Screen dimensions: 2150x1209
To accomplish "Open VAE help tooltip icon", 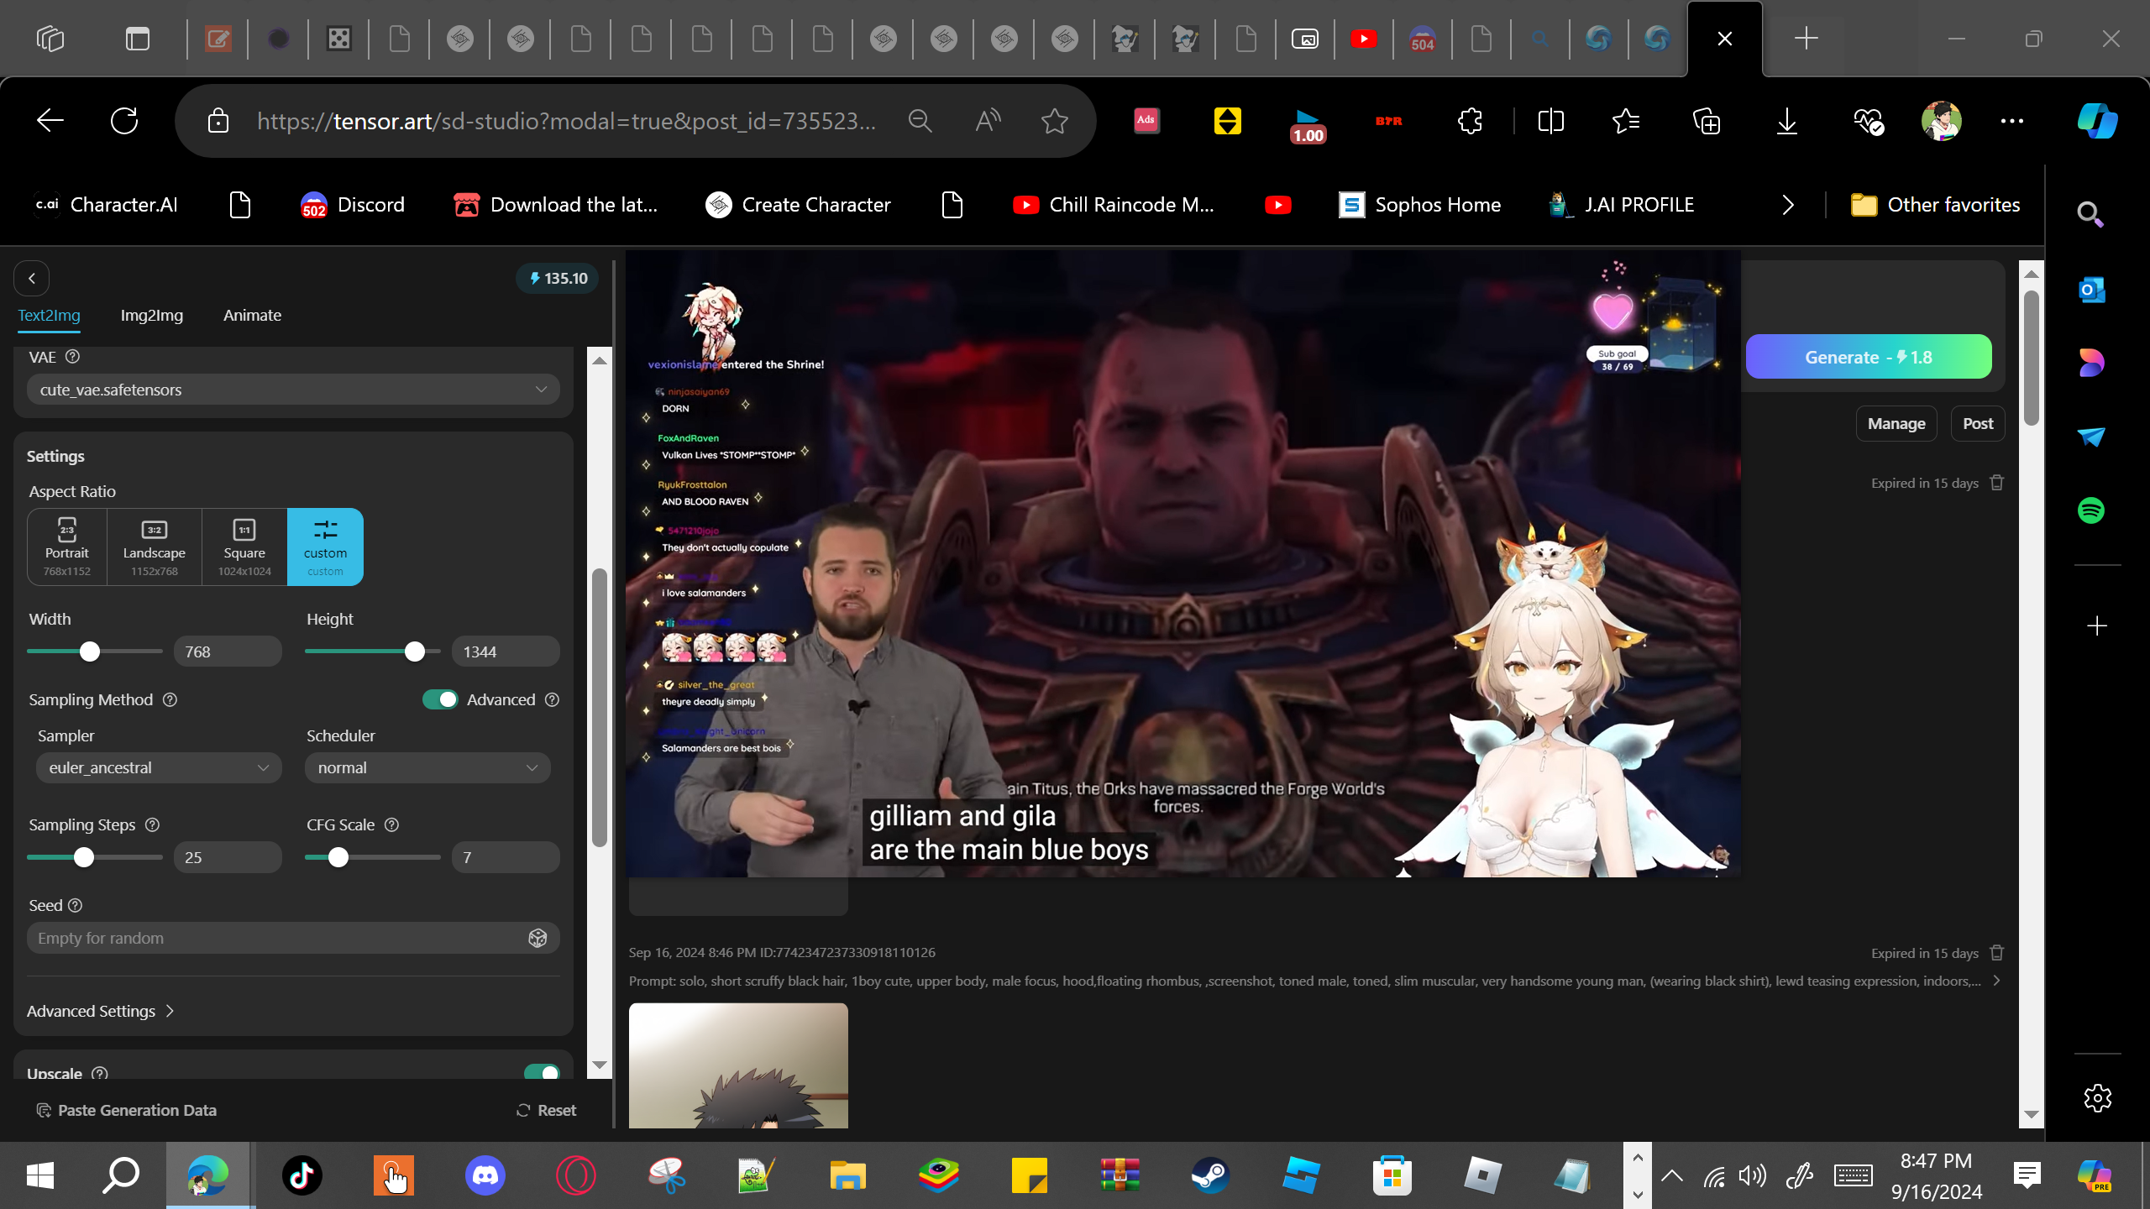I will click(73, 357).
